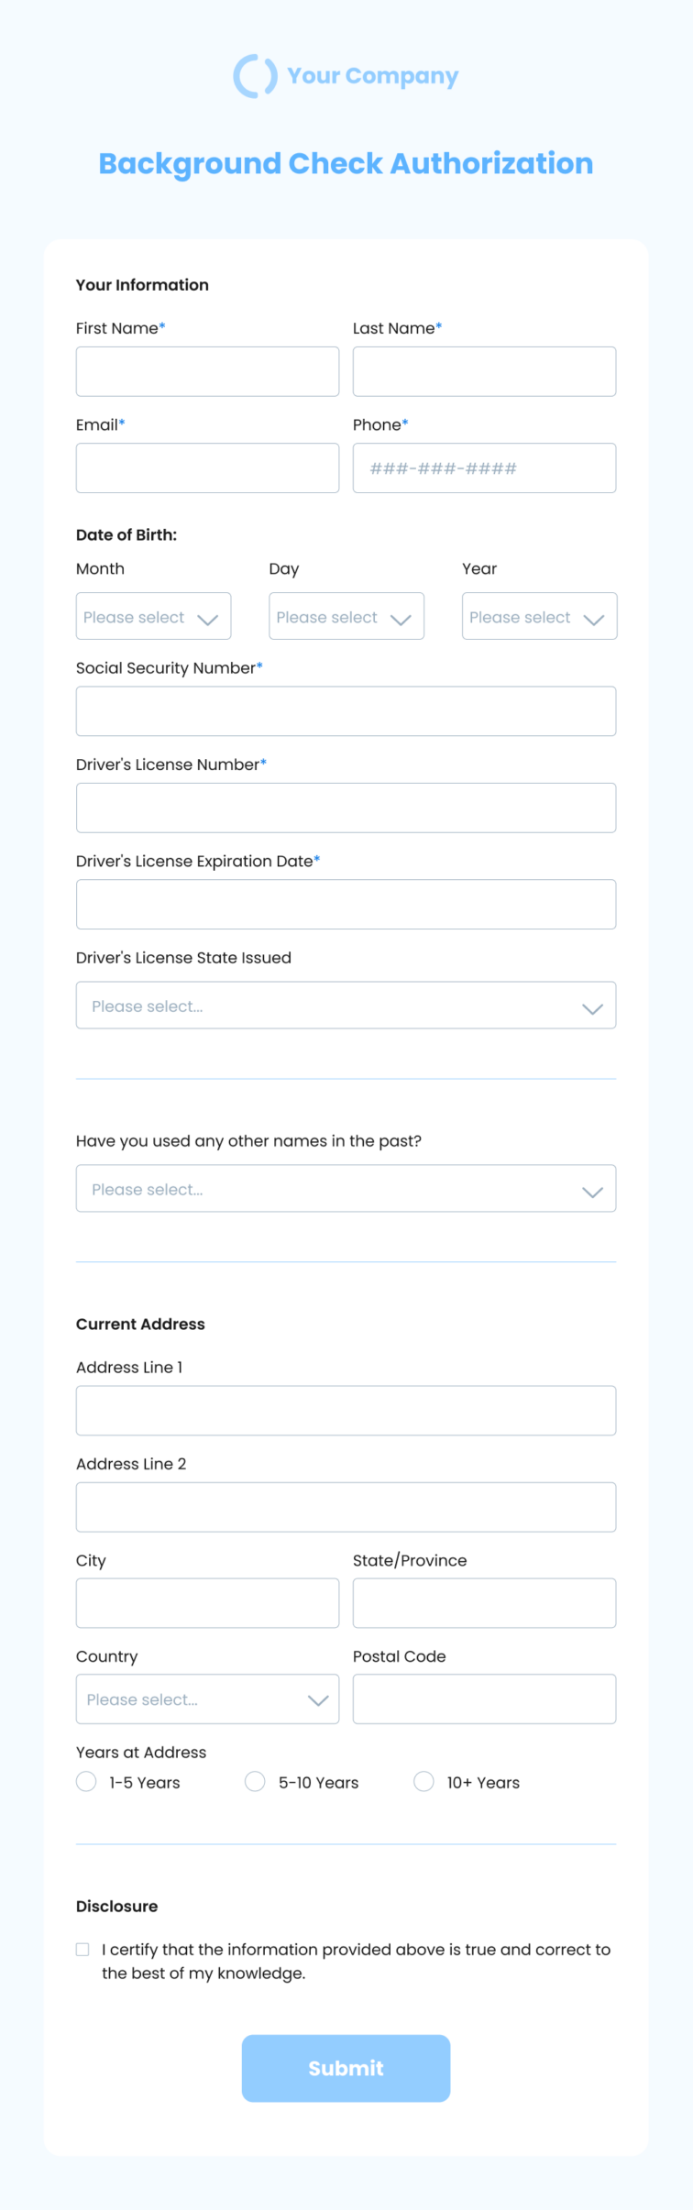Click the Your Company logo icon
The width and height of the screenshot is (693, 2210).
[255, 76]
